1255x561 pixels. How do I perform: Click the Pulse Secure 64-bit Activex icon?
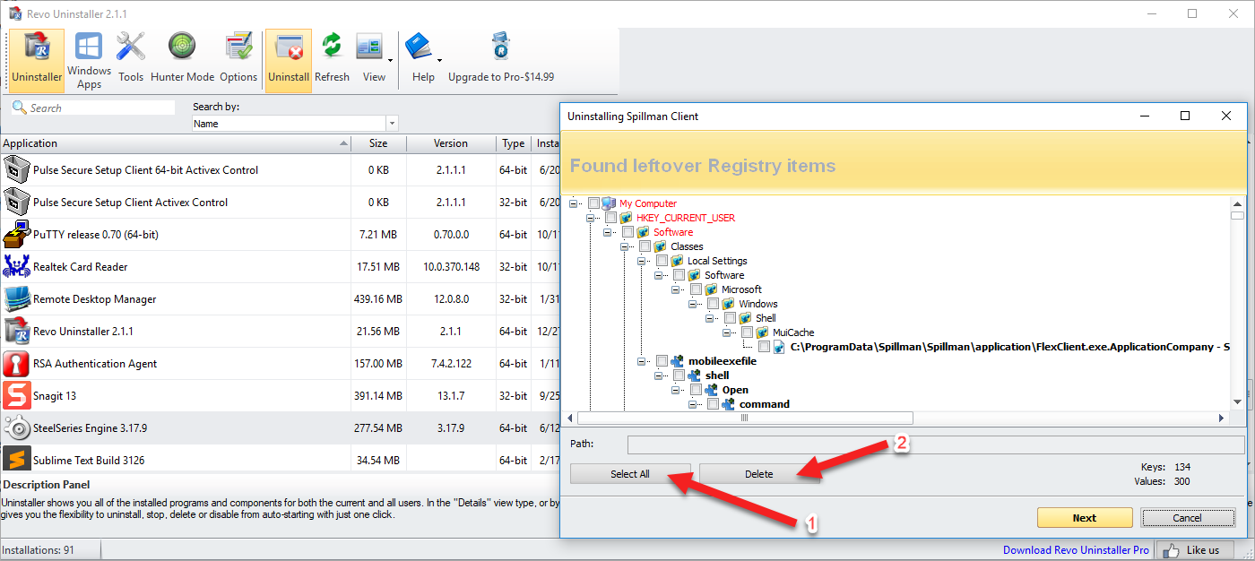coord(16,170)
